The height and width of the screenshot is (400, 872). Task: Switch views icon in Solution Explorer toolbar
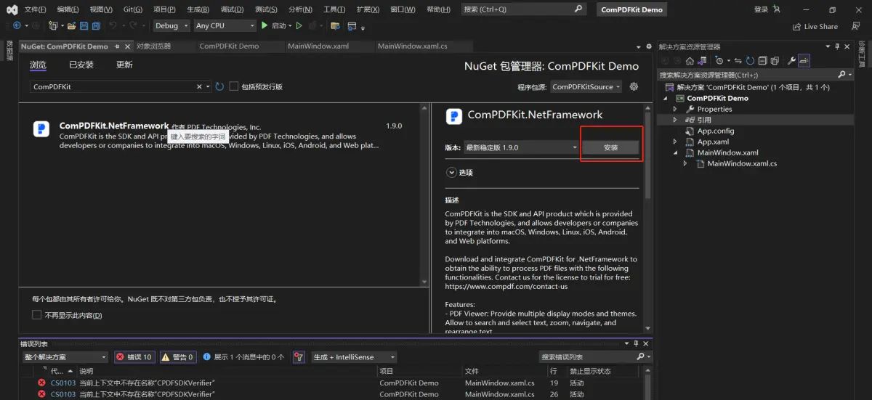[x=701, y=61]
